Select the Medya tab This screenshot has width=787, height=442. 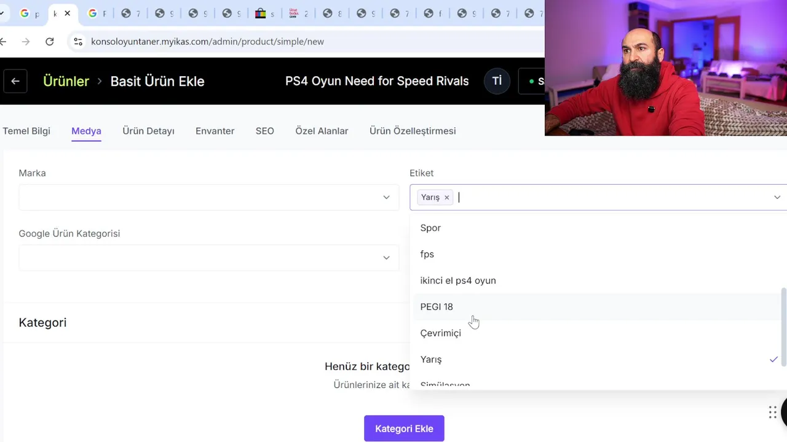[x=86, y=131]
